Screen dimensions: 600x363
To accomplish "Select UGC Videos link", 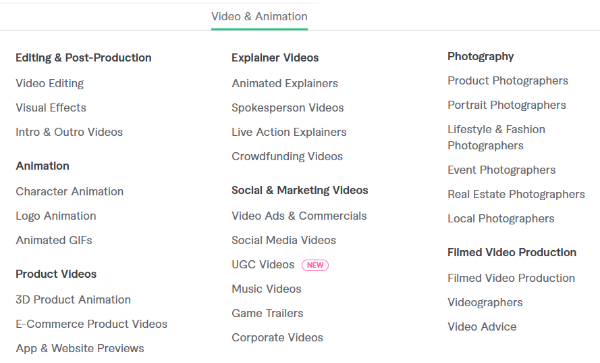I will point(263,264).
